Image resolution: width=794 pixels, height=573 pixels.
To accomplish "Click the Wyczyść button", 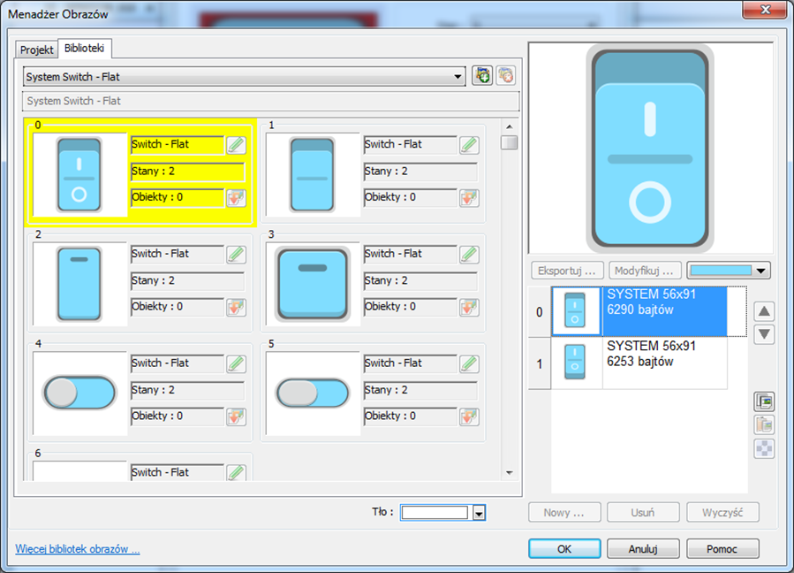I will 722,513.
